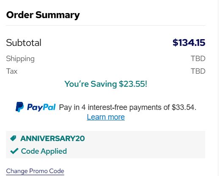Click the promo code tag icon

coord(14,138)
